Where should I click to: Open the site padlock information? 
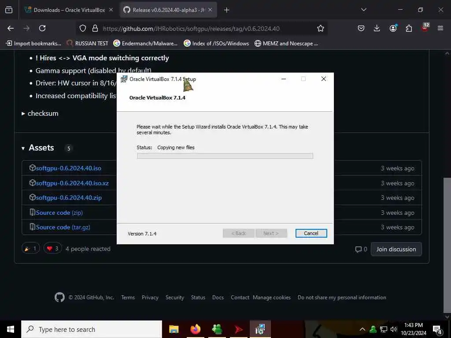95,28
